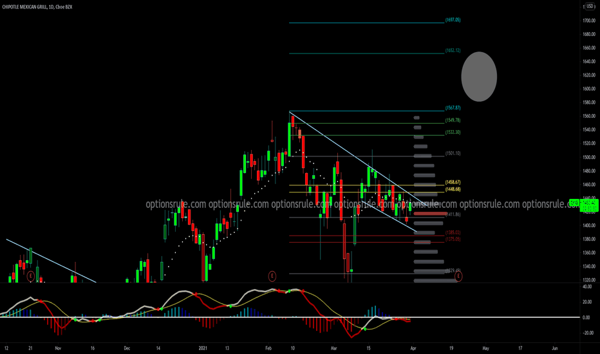Screen dimensions: 600x354
Task: Select the (1458.67) yellow level label
Action: (x=453, y=182)
